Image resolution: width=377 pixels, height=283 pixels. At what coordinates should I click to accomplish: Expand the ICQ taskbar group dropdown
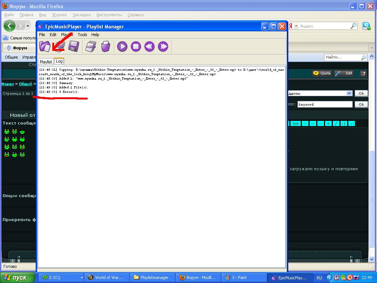pos(82,277)
